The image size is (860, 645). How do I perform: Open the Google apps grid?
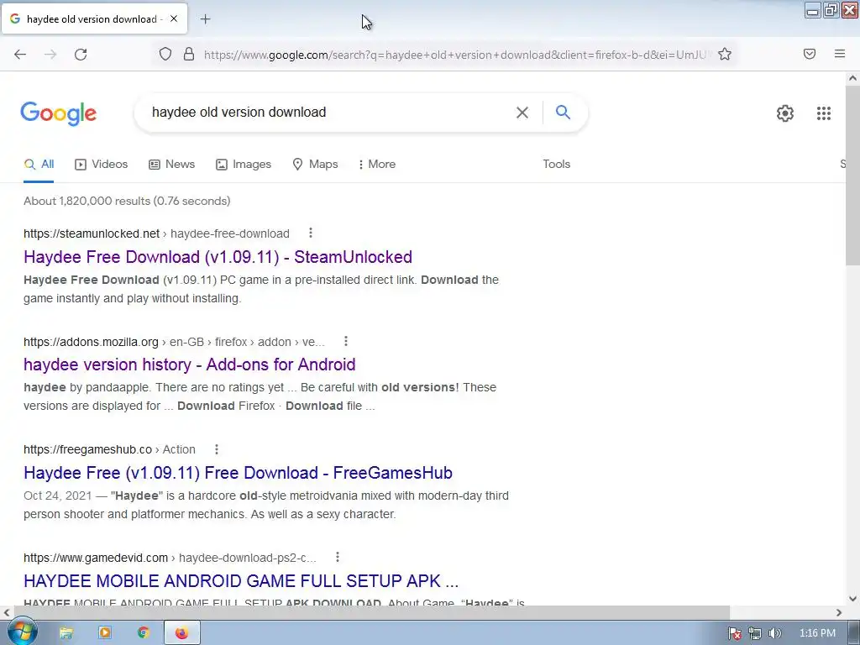click(x=824, y=113)
